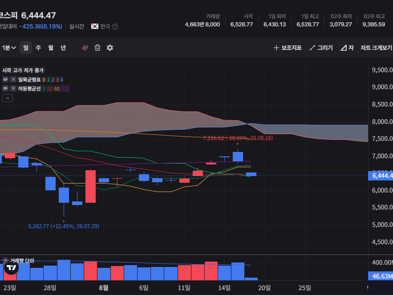
Task: Click the 실시간 realtime label
Action: pos(77,27)
